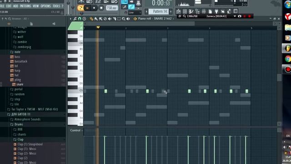
Task: Pause playback in transport panel
Action: (87, 8)
